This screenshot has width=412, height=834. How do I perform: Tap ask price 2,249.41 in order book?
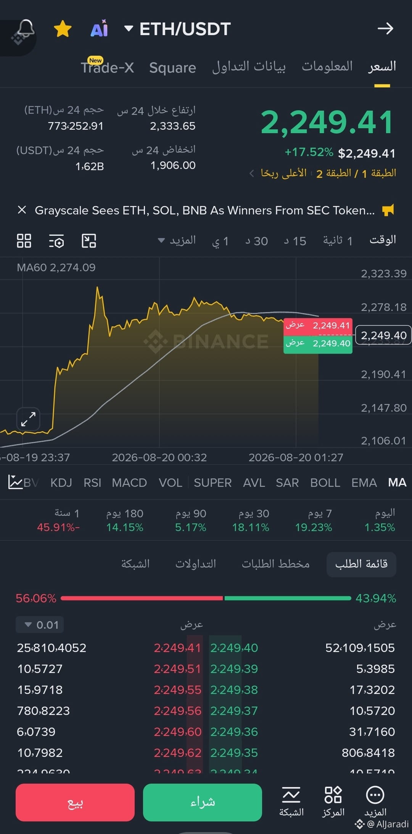pos(177,647)
